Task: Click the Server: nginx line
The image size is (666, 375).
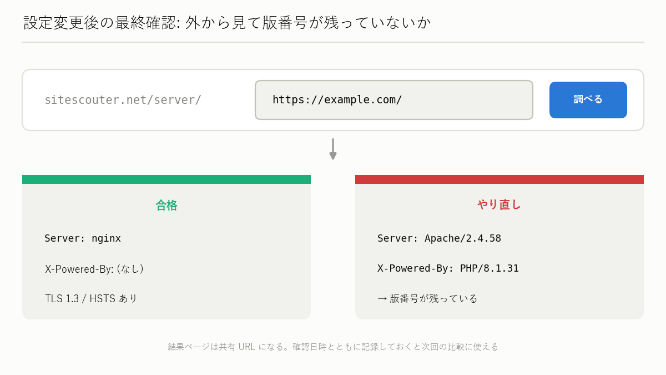Action: coord(83,238)
